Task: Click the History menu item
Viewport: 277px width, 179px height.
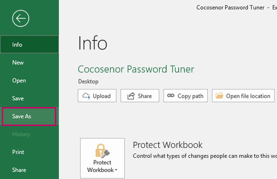Action: 30,134
